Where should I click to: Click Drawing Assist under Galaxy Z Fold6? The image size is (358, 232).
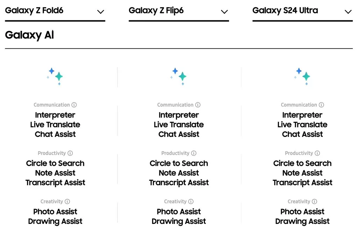click(55, 221)
